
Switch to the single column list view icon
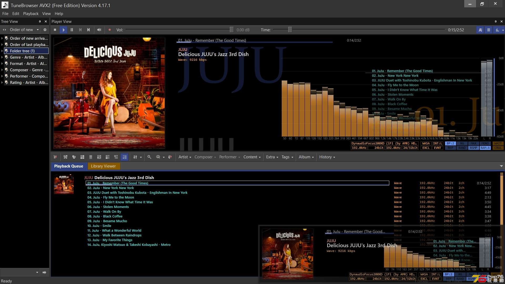pos(91,157)
